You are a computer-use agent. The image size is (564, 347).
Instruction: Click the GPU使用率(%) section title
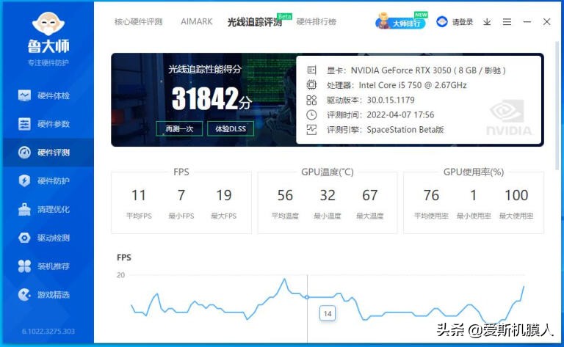coord(474,172)
